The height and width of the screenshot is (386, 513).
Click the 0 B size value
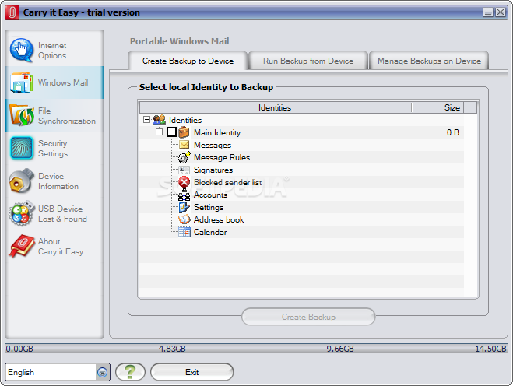pos(453,132)
